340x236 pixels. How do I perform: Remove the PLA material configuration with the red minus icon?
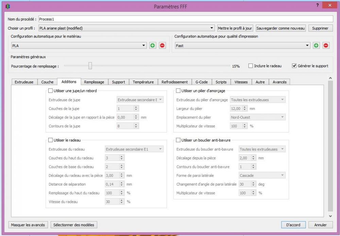[x=162, y=45]
